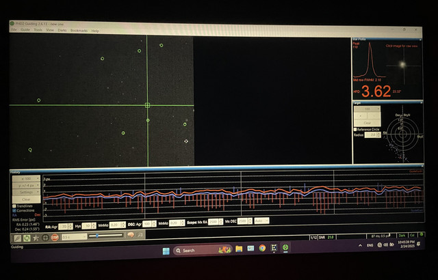Viewport: 438px width, 280px height.
Task: Open the History x: 100 scale dropdown
Action: click(26, 179)
